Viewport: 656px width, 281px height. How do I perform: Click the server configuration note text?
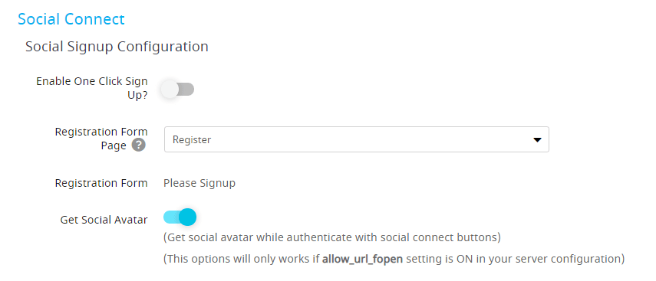pyautogui.click(x=394, y=259)
